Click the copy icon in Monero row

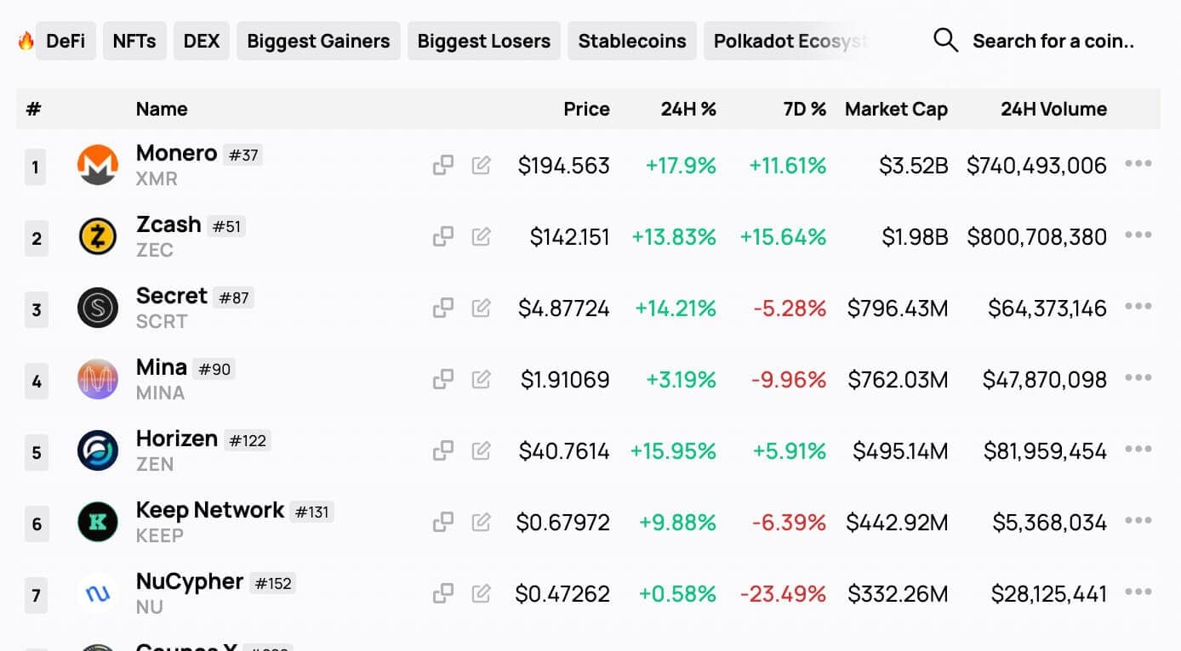442,165
